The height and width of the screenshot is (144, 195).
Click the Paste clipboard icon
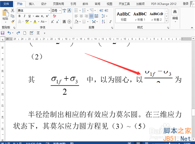[5, 13]
